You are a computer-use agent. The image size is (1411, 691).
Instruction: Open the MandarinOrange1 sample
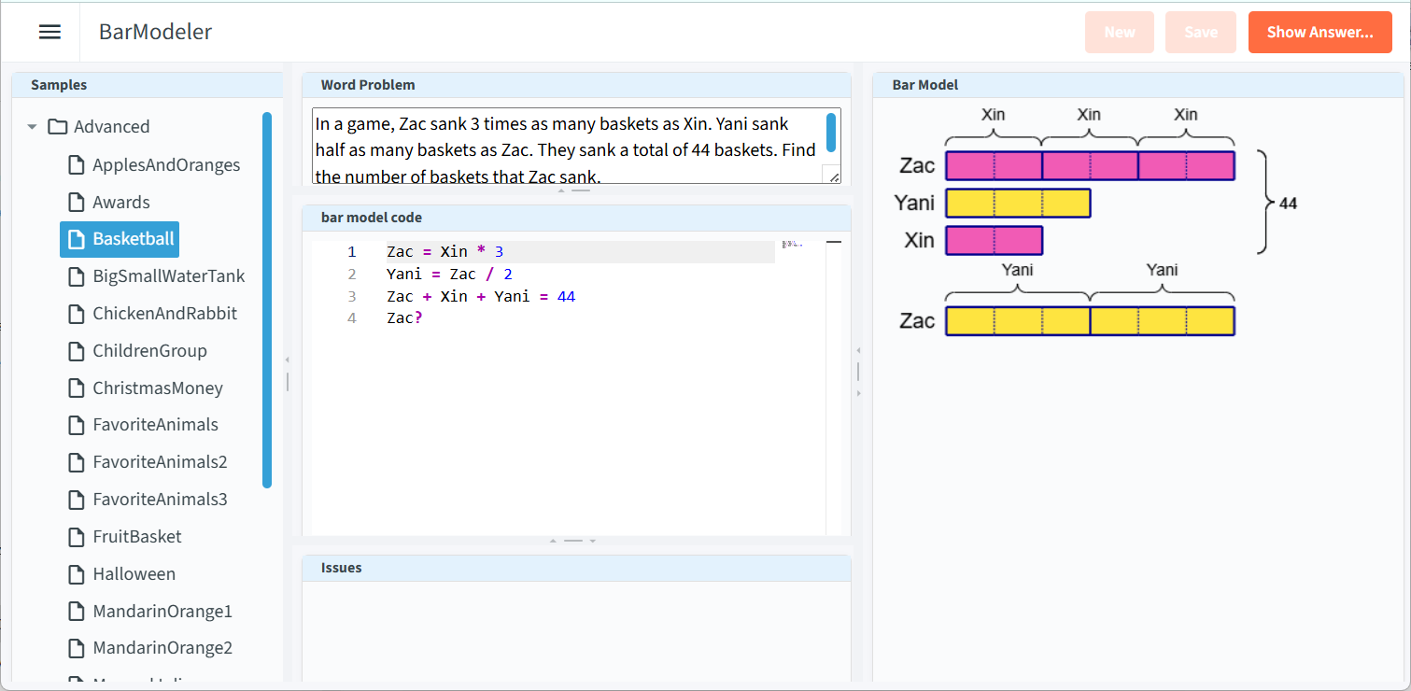click(x=162, y=612)
